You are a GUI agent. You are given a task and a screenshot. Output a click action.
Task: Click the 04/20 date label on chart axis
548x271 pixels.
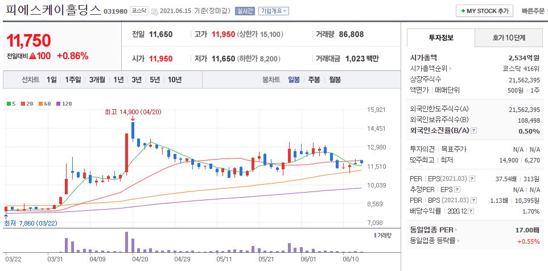140,260
